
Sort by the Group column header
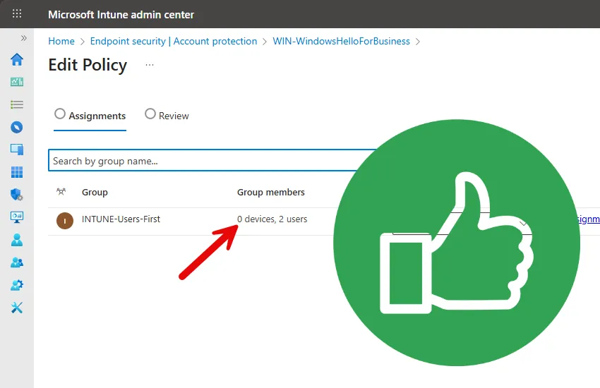95,193
